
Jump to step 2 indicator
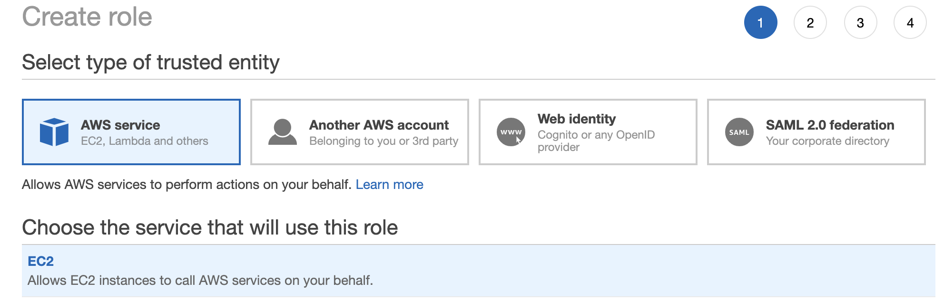click(810, 22)
